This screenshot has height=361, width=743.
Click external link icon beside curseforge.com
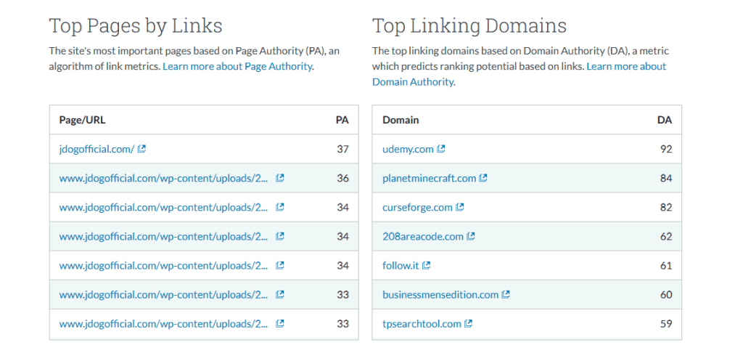point(460,207)
